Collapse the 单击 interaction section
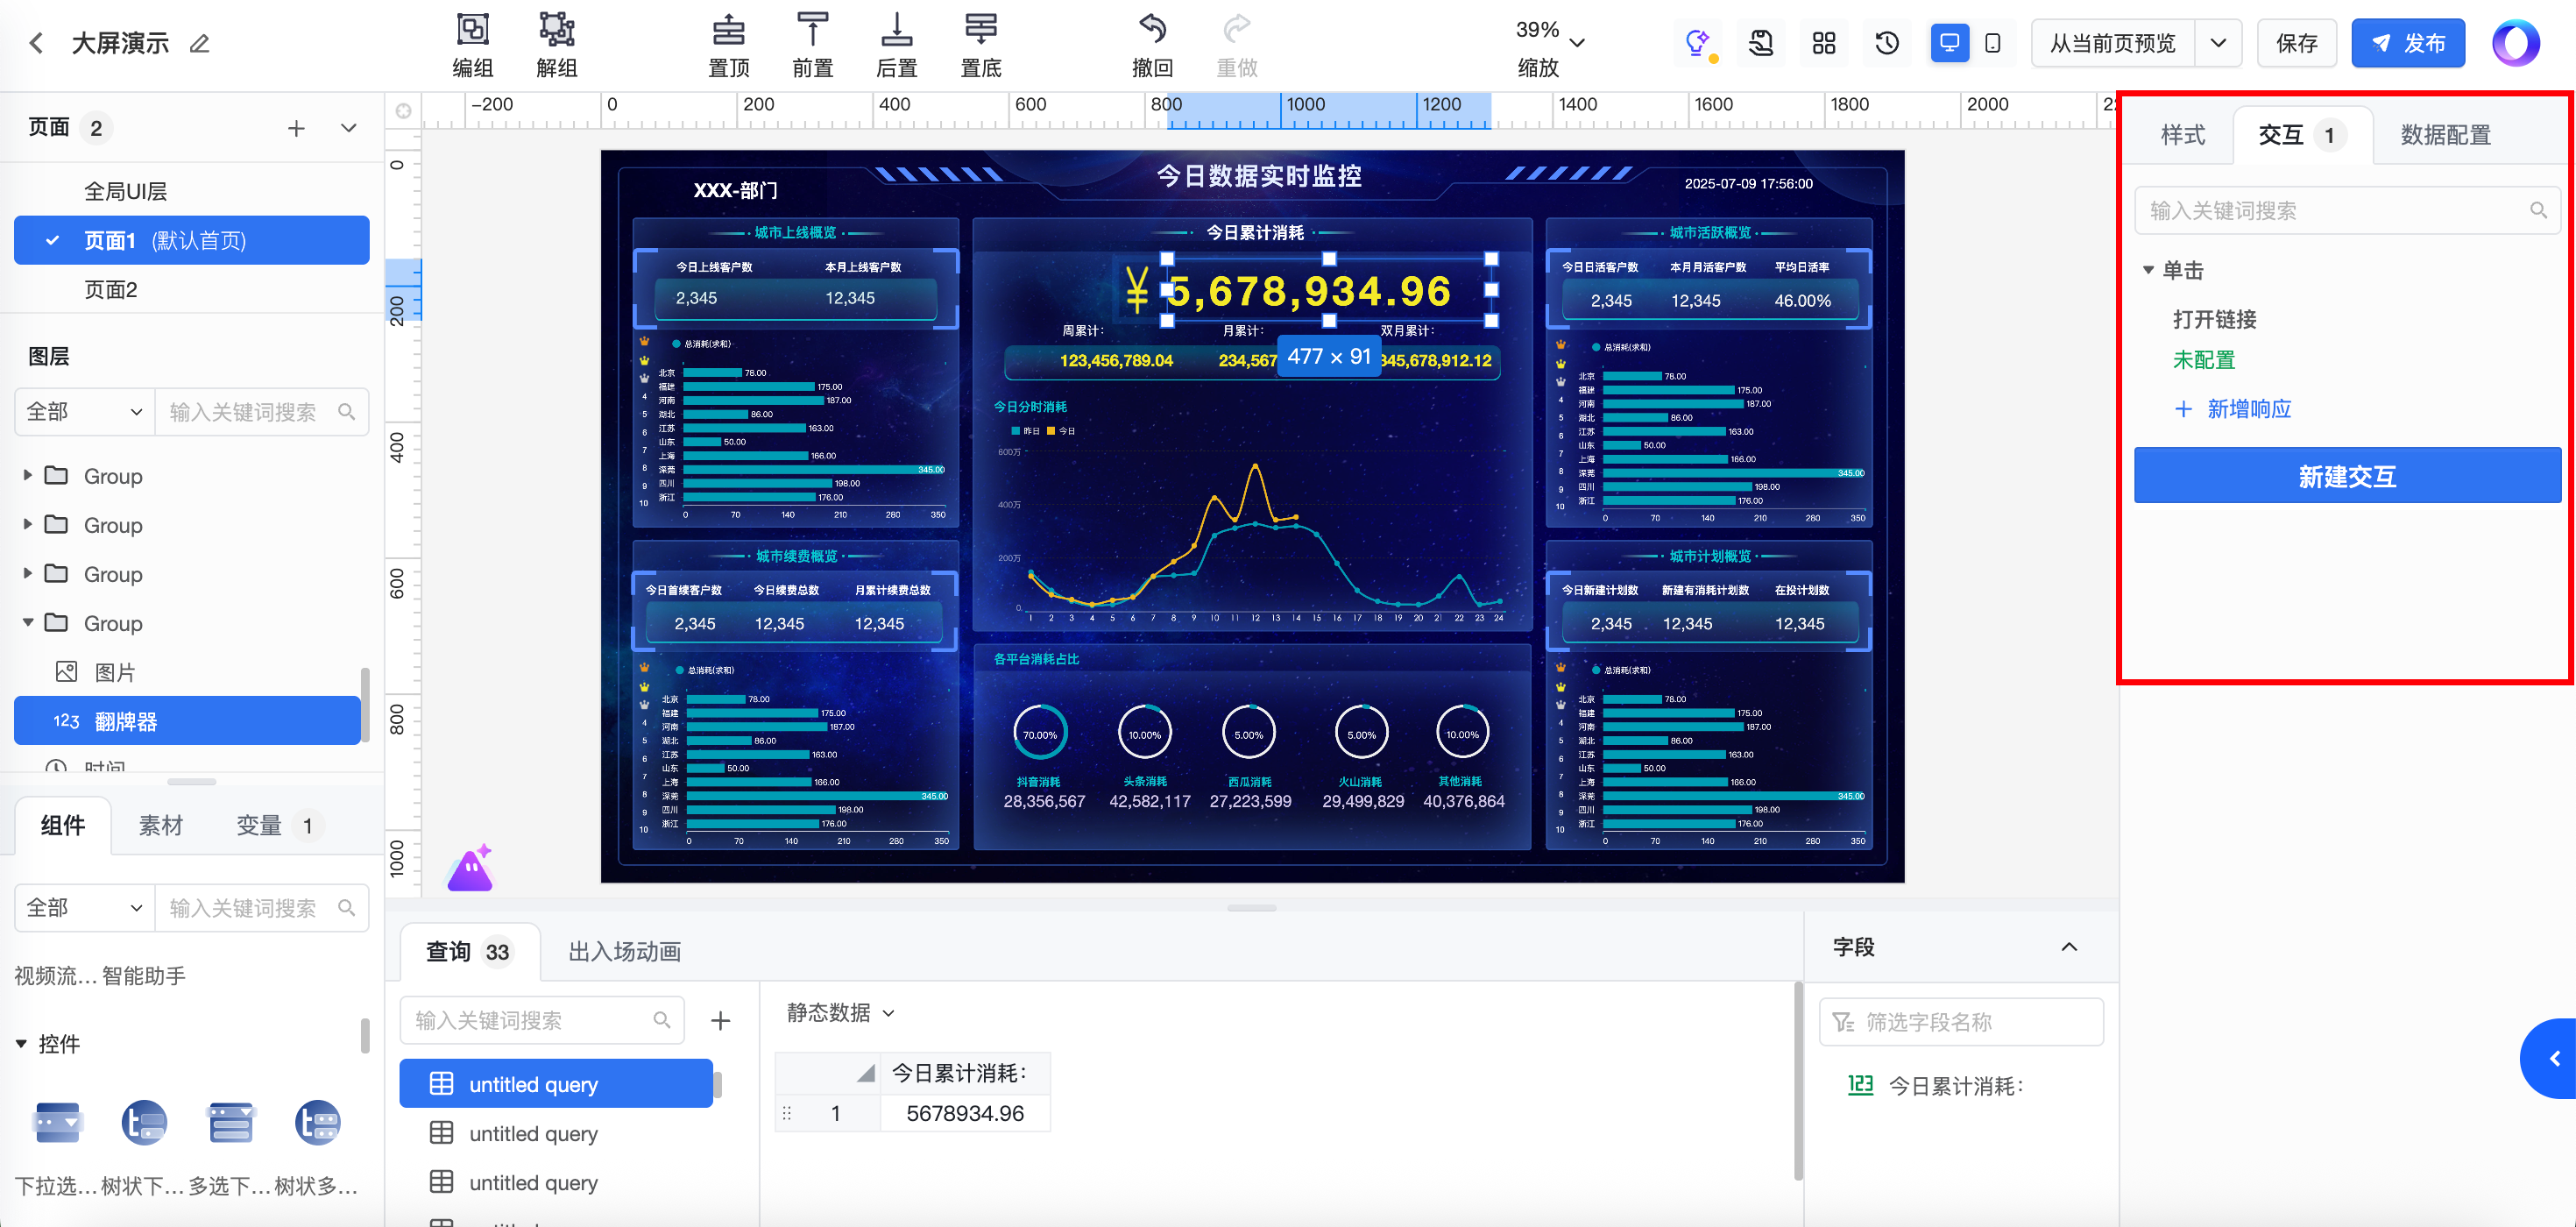 (2148, 270)
